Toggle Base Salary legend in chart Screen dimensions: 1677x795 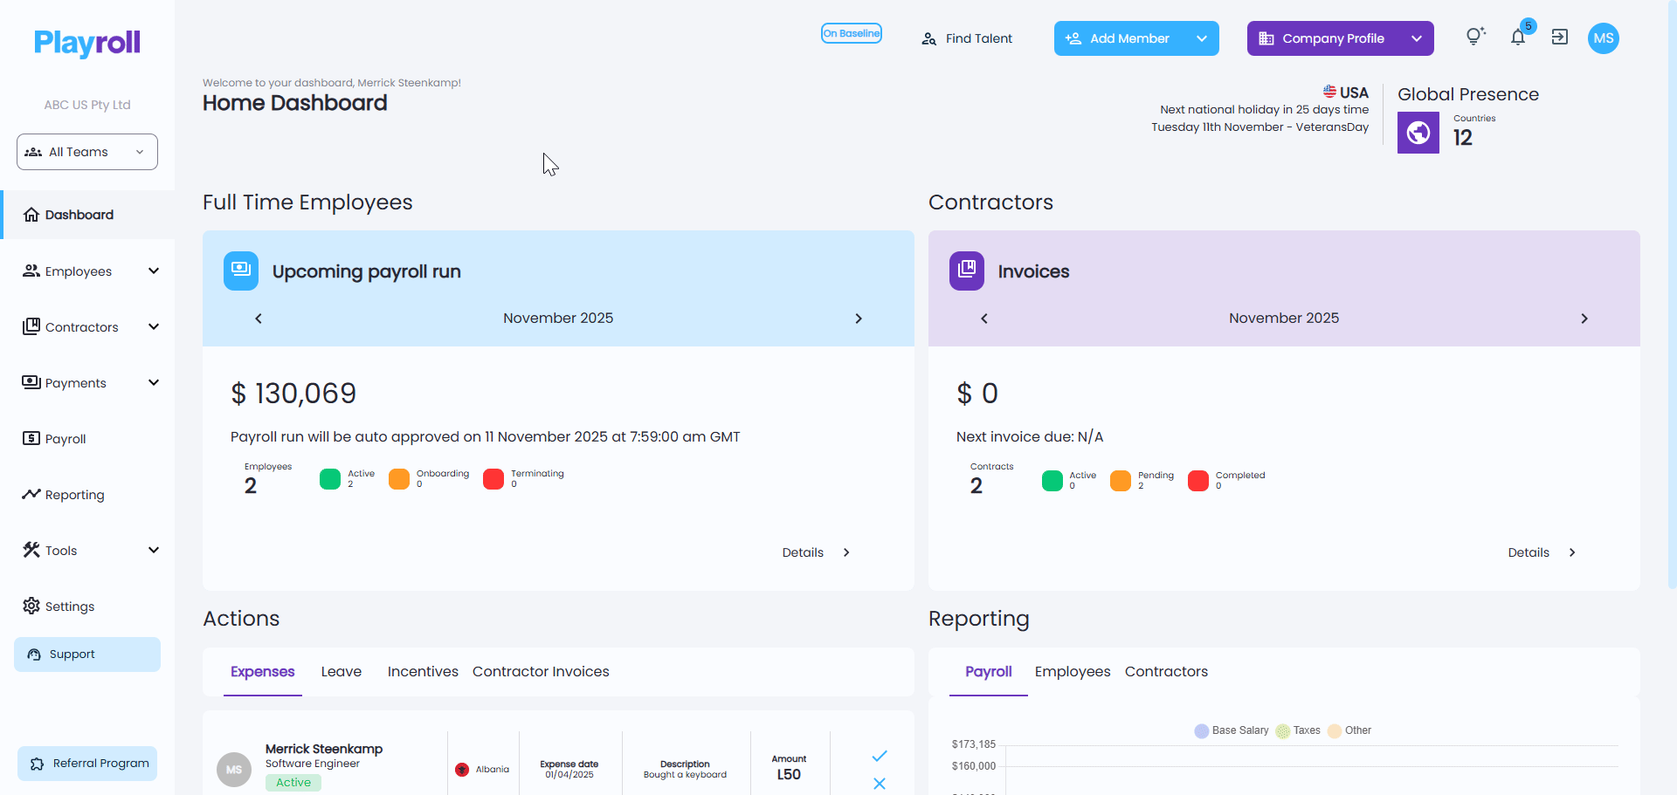click(1232, 730)
